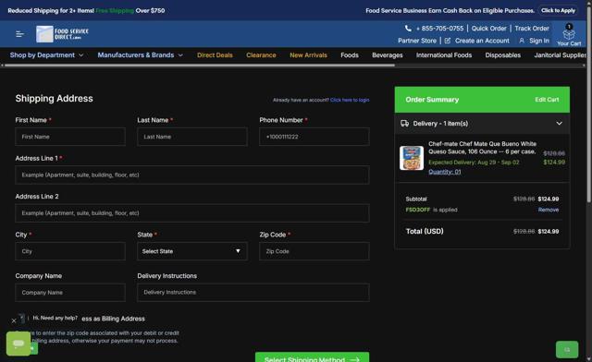Open Quick Order link
592x362 pixels.
489,29
